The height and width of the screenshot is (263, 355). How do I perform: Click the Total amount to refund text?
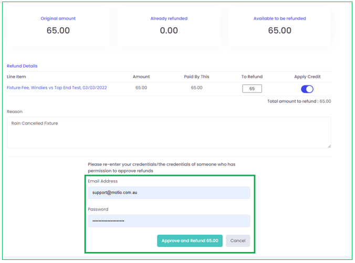(x=299, y=101)
